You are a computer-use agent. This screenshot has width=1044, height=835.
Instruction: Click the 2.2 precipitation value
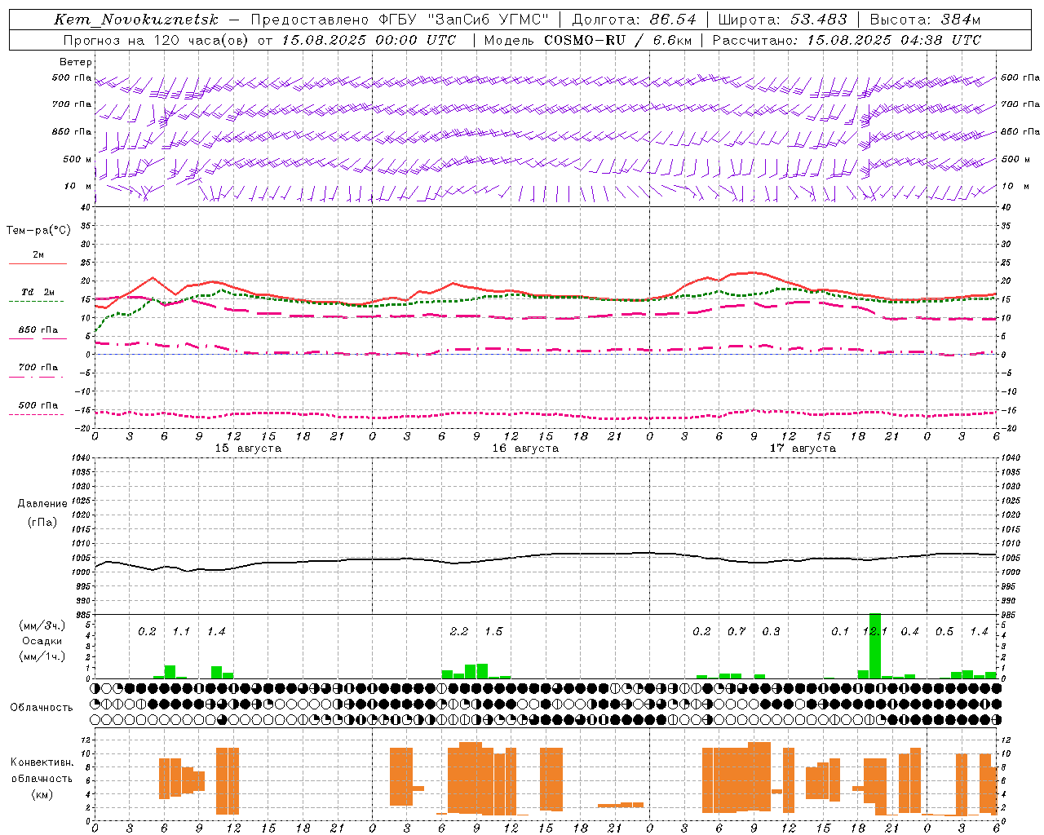coord(459,632)
